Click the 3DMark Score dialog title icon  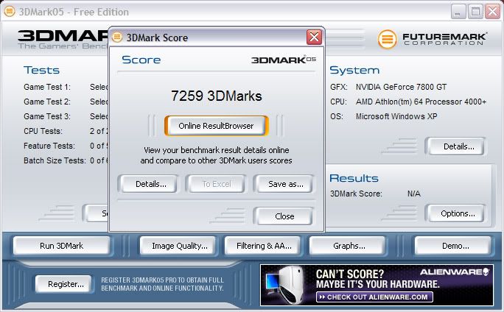(117, 38)
